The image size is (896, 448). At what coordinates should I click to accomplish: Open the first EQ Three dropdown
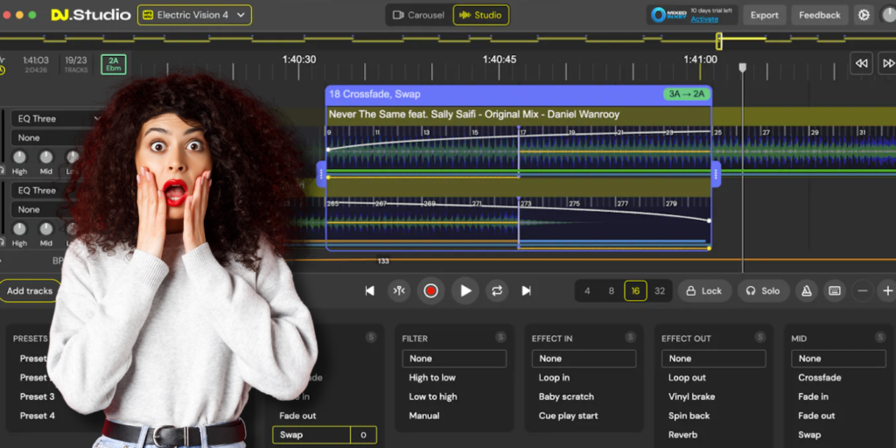pyautogui.click(x=57, y=119)
